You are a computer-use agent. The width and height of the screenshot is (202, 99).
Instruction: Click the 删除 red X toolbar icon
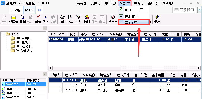[38, 19]
